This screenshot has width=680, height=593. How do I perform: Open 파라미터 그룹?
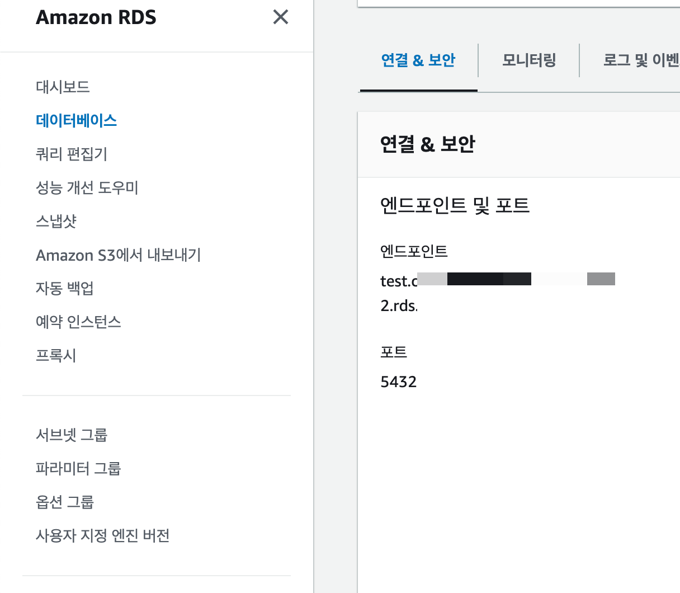coord(78,468)
